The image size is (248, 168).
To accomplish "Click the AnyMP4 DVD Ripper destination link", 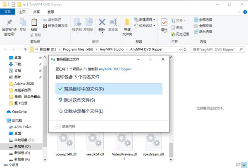I will (x=115, y=69).
